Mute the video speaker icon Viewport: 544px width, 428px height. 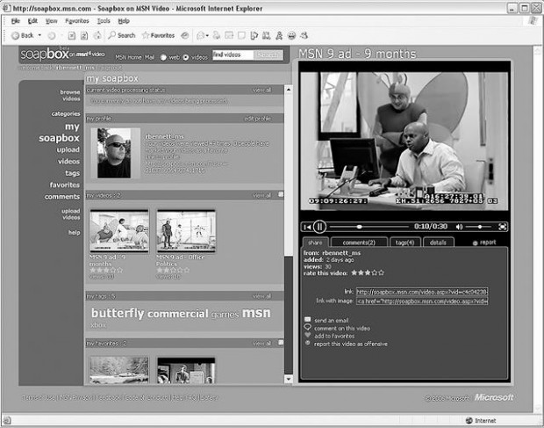click(460, 227)
